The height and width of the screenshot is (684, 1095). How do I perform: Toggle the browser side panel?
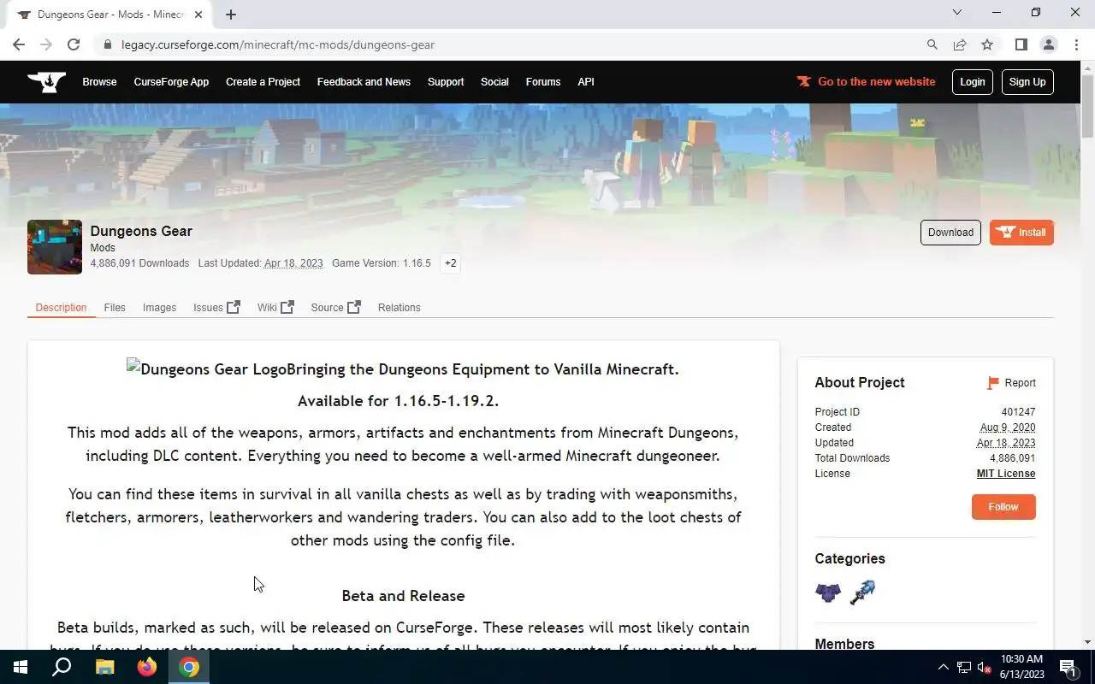(x=1021, y=44)
